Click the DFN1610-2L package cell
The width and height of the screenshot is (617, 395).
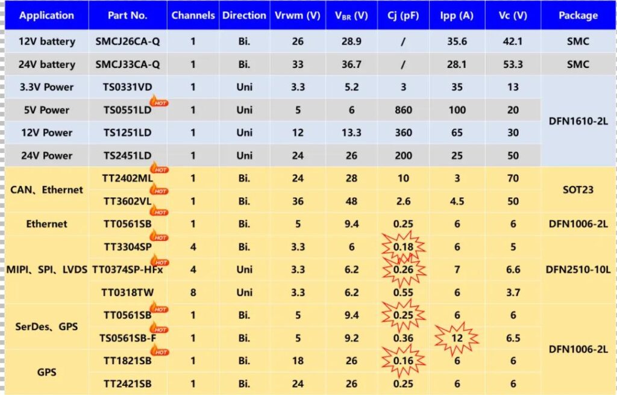pos(578,121)
